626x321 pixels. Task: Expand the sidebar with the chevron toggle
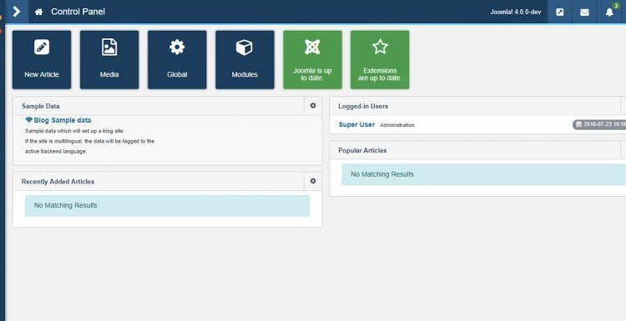point(17,12)
